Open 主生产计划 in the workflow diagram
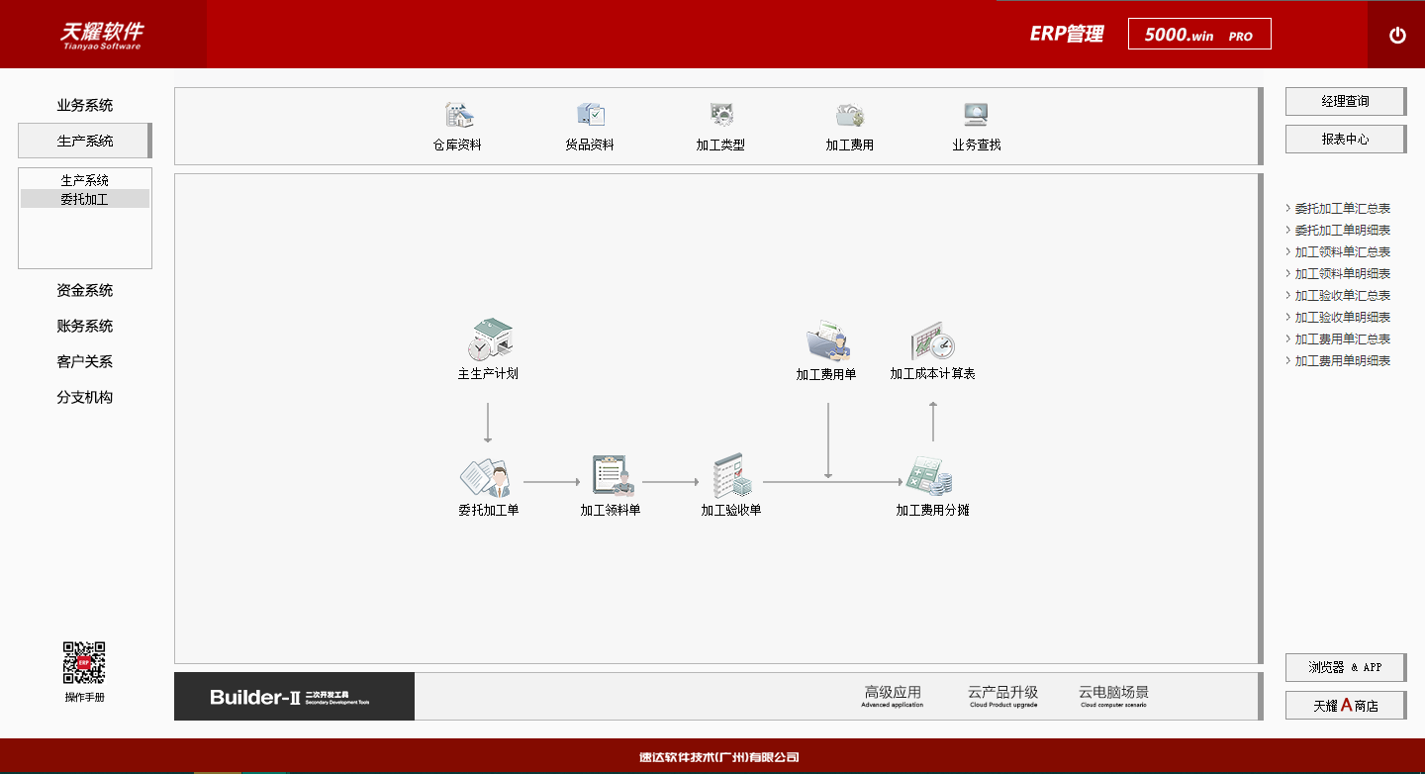Image resolution: width=1425 pixels, height=774 pixels. click(x=488, y=348)
